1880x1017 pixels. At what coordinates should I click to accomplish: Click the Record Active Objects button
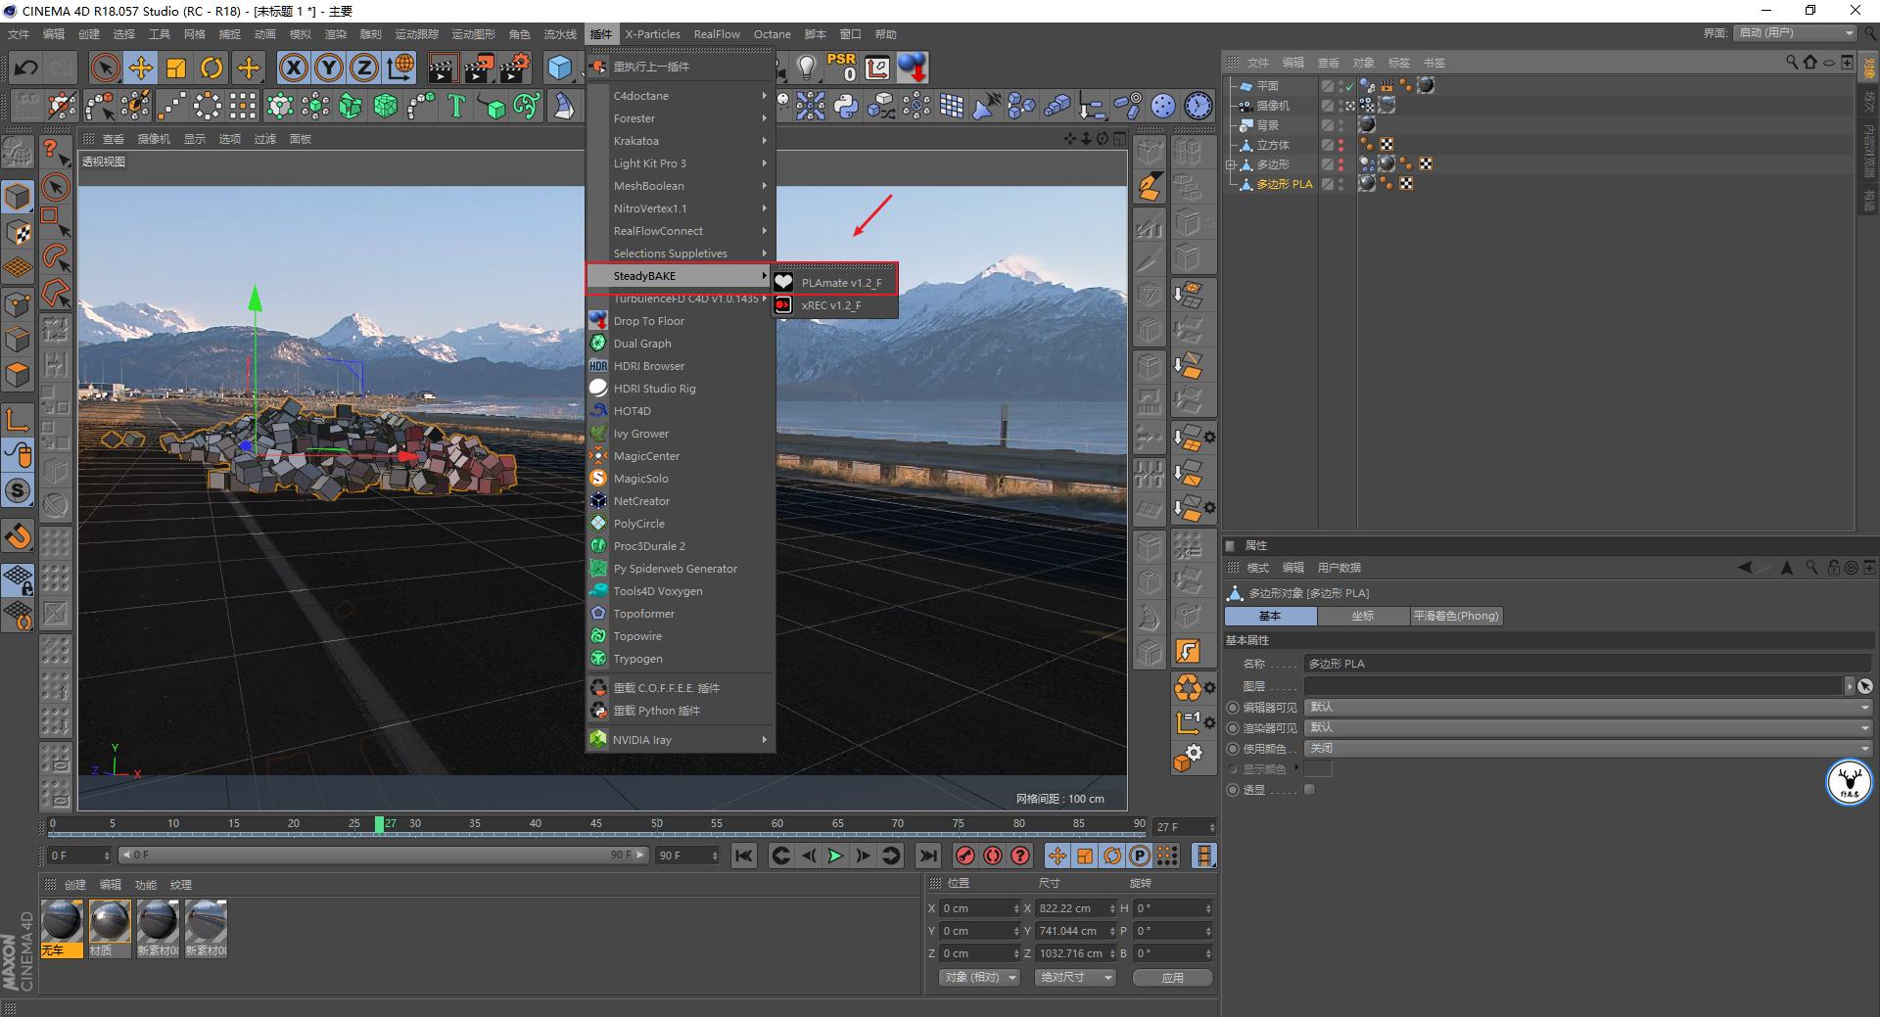(965, 855)
